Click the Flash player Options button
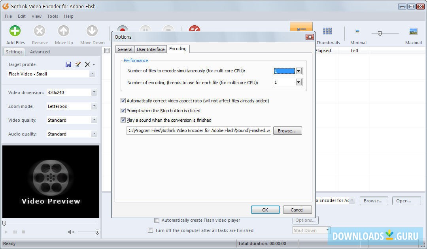The height and width of the screenshot is (249, 427). click(x=305, y=220)
